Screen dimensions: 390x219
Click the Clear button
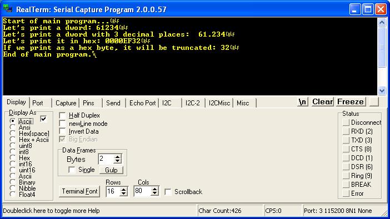(322, 102)
